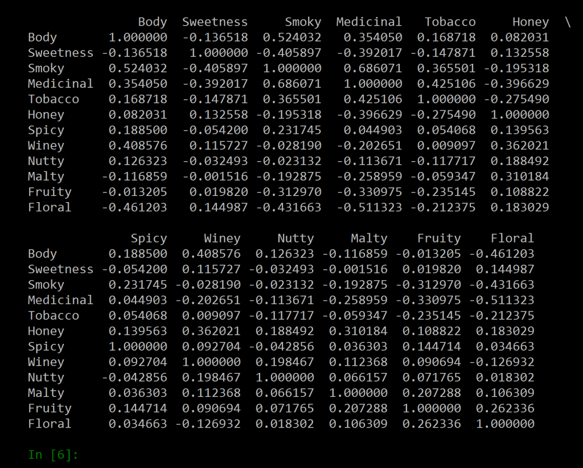Select Malty-row Fruity value 0.207288
Image resolution: width=583 pixels, height=468 pixels.
tap(432, 393)
